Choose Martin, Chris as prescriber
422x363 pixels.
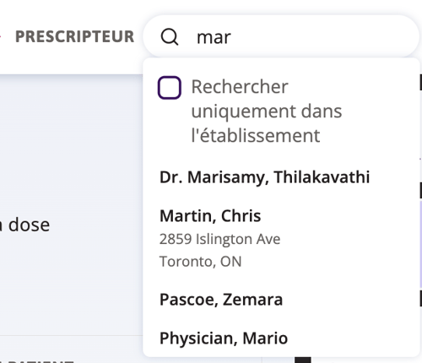click(x=210, y=216)
